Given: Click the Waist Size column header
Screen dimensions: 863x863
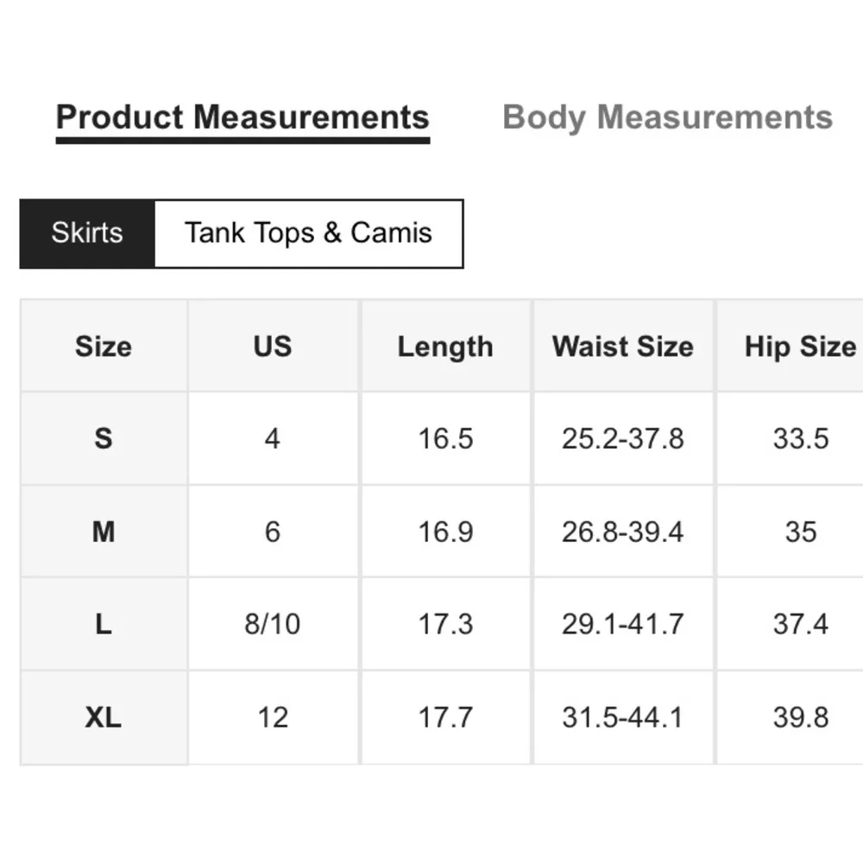Looking at the screenshot, I should pos(623,347).
